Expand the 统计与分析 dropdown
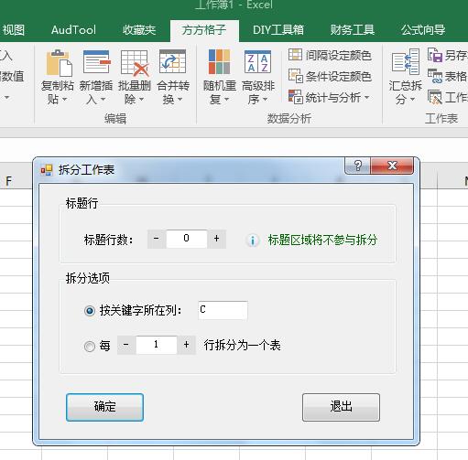Viewport: 468px width, 460px height. coord(366,97)
